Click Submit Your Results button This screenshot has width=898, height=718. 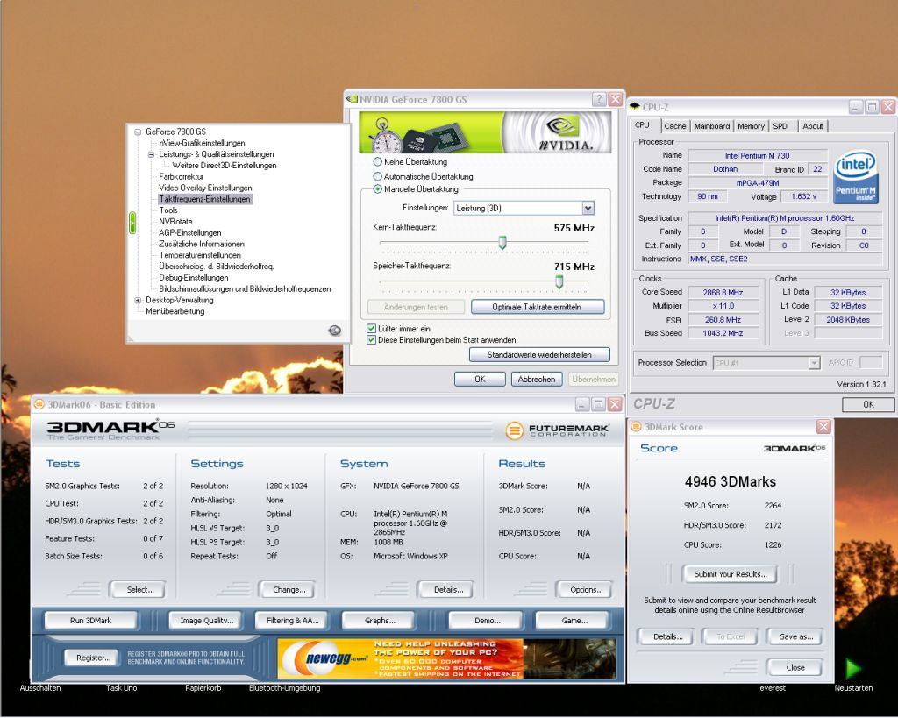pyautogui.click(x=731, y=573)
